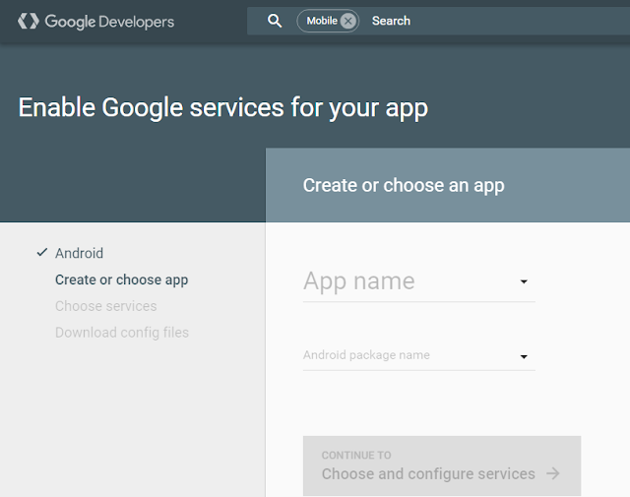Click the Mobile filter chip label
630x497 pixels.
(x=322, y=21)
